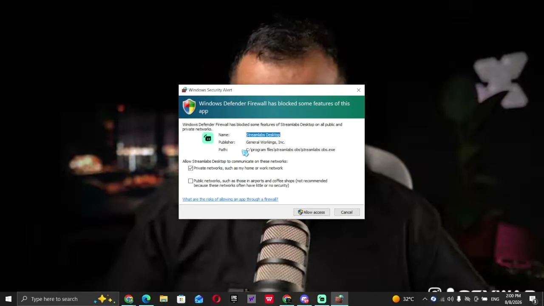Click the highlighted Streamlabs Desktop name text

pos(263,135)
